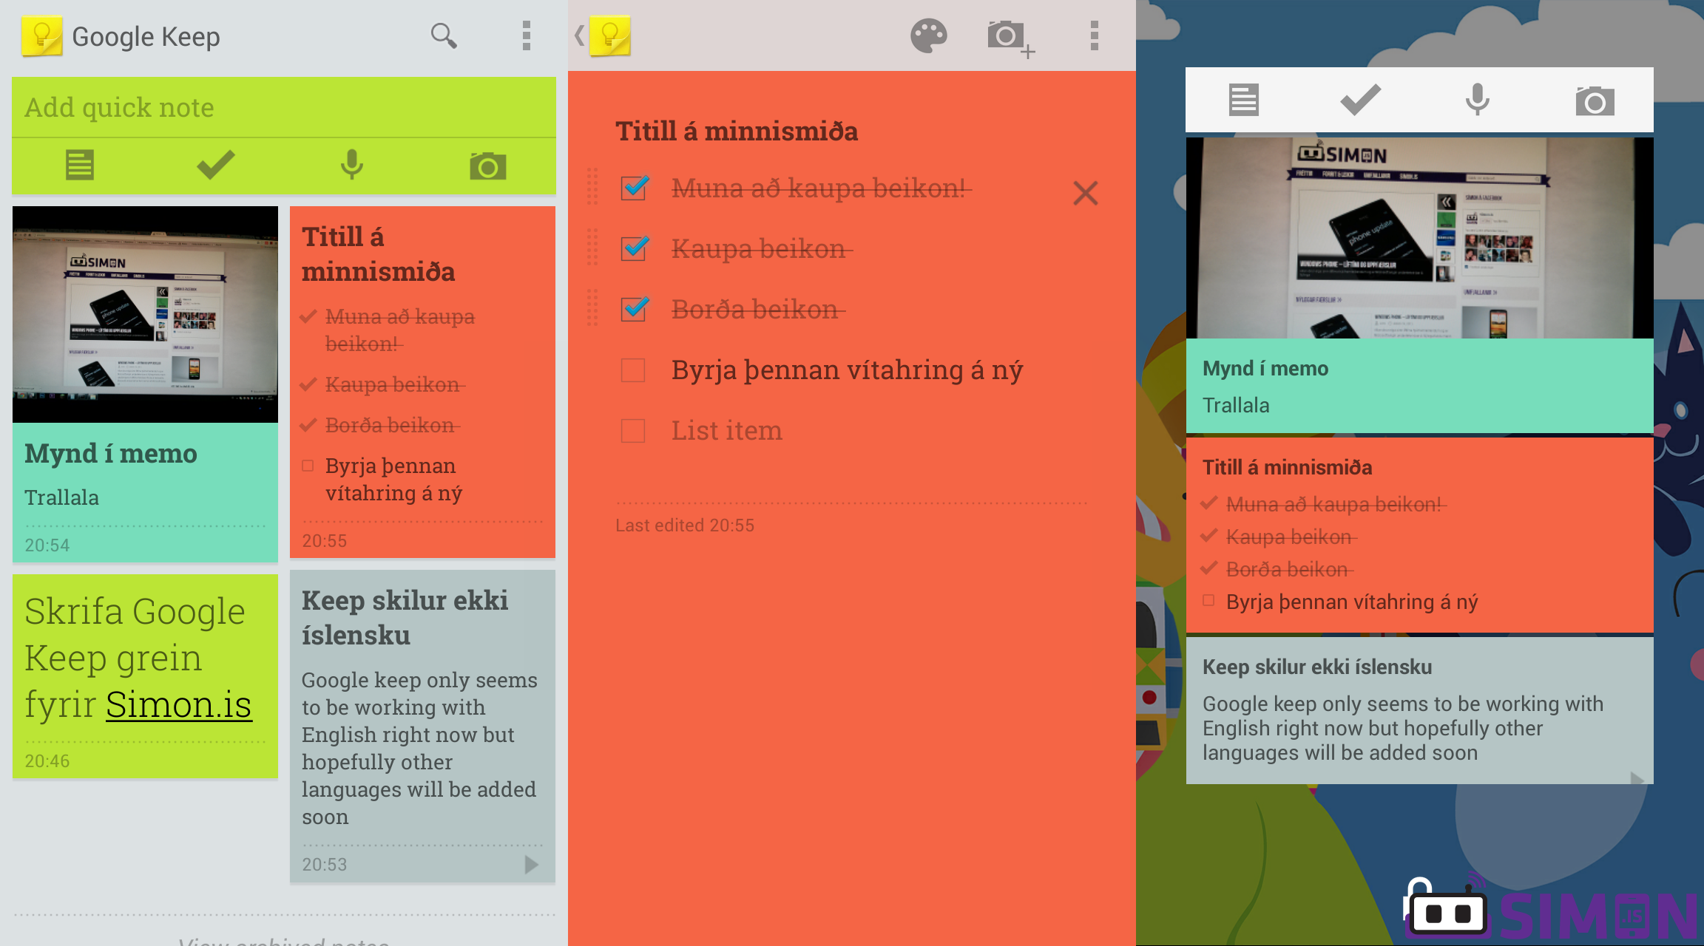Start a voice note with the microphone icon
This screenshot has width=1704, height=946.
351,165
